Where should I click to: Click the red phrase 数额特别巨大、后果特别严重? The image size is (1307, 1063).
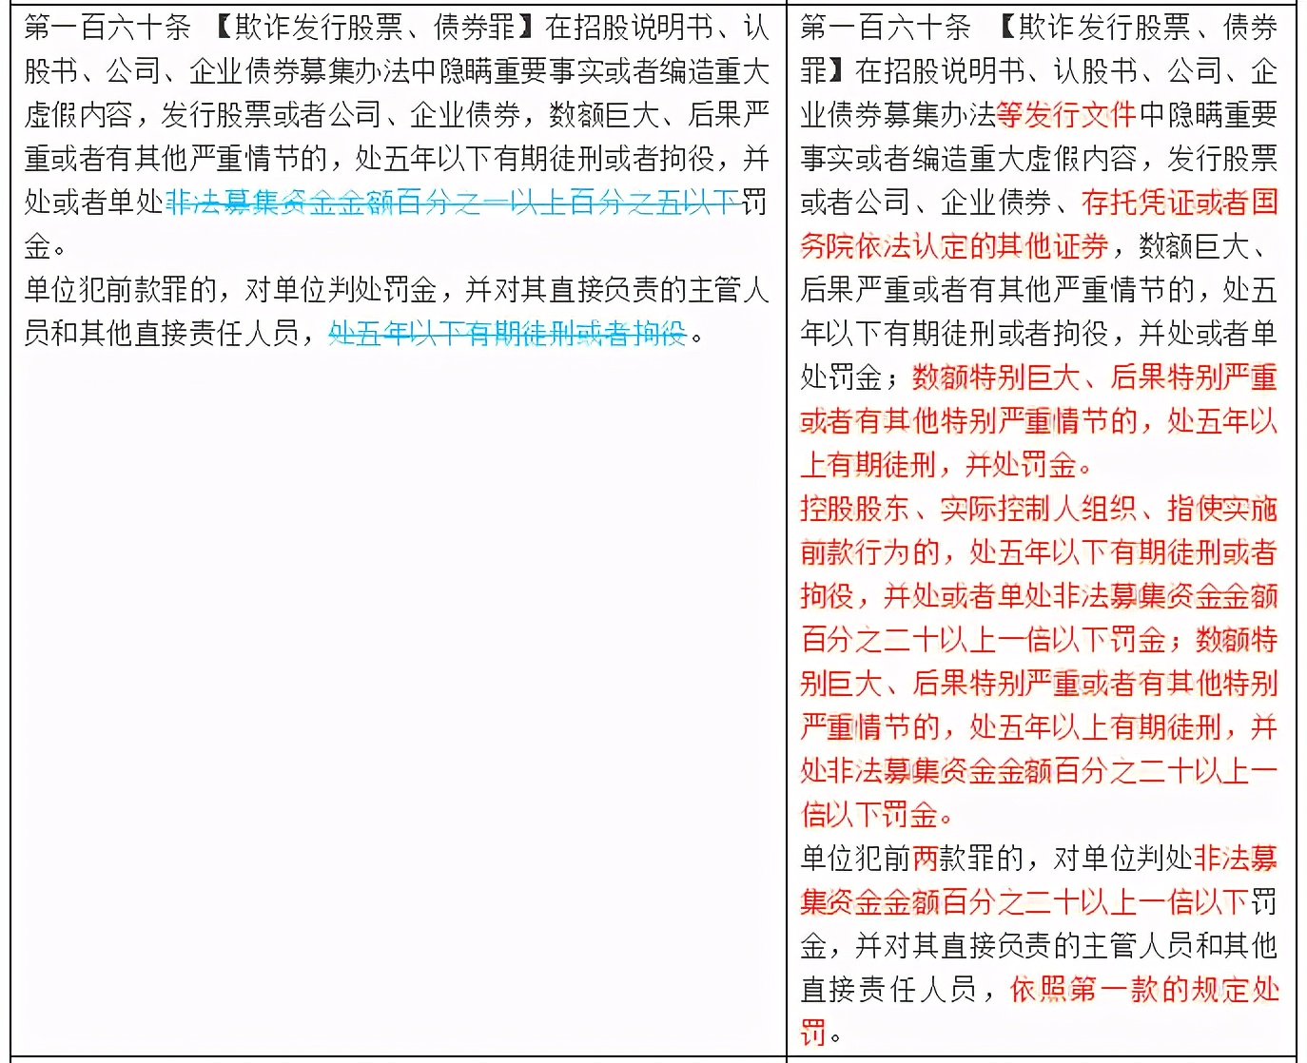(1094, 377)
